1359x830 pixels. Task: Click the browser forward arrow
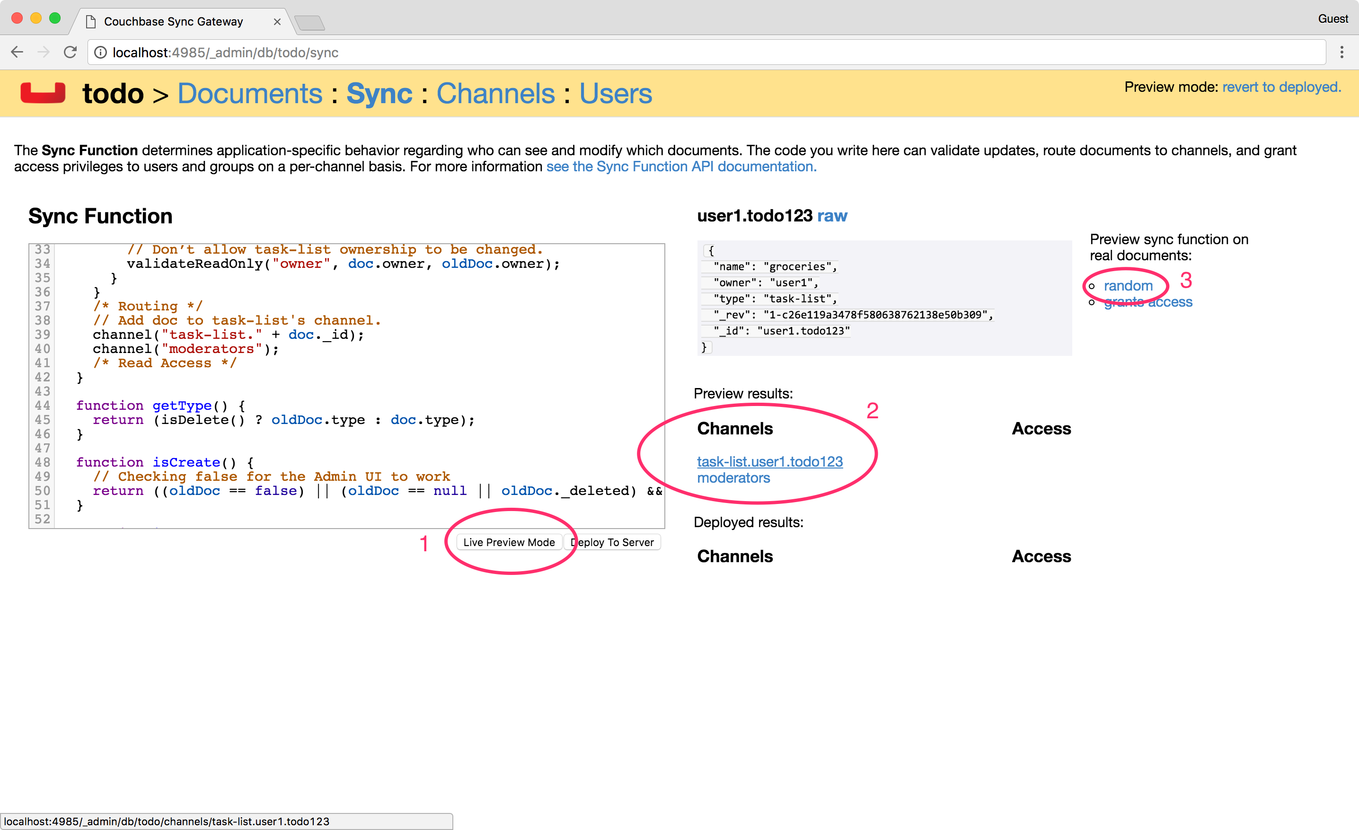point(44,53)
